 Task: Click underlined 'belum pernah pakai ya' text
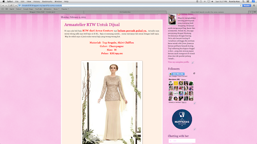pos(132,30)
